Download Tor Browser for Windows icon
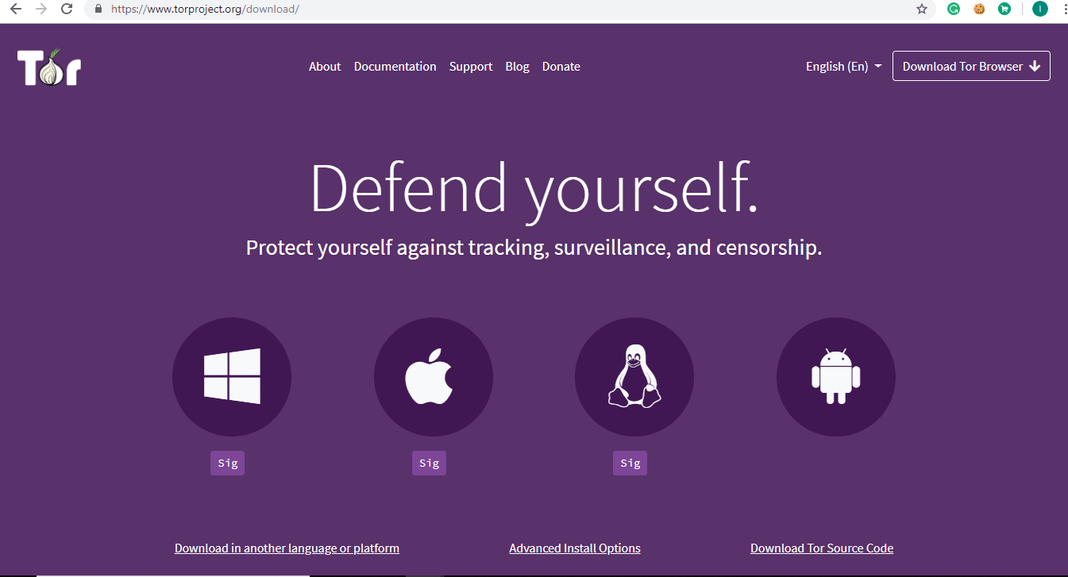1068x577 pixels. pos(232,377)
